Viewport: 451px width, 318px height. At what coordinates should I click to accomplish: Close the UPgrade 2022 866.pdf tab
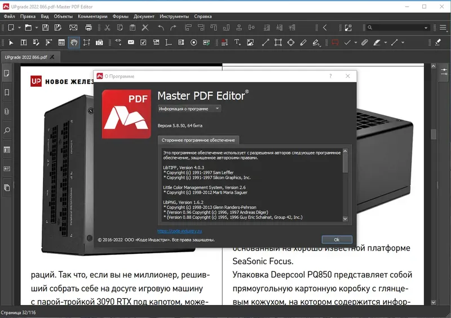tap(52, 57)
